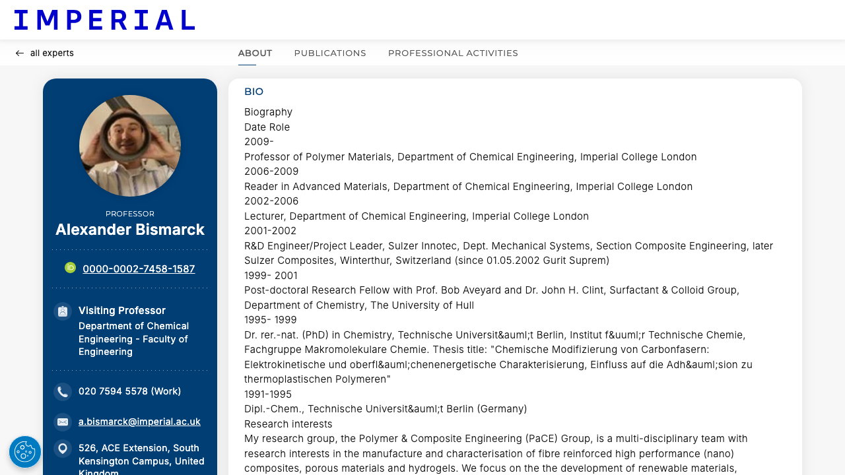Click the IMPERIAL logo
Viewport: 845px width, 475px height.
104,20
